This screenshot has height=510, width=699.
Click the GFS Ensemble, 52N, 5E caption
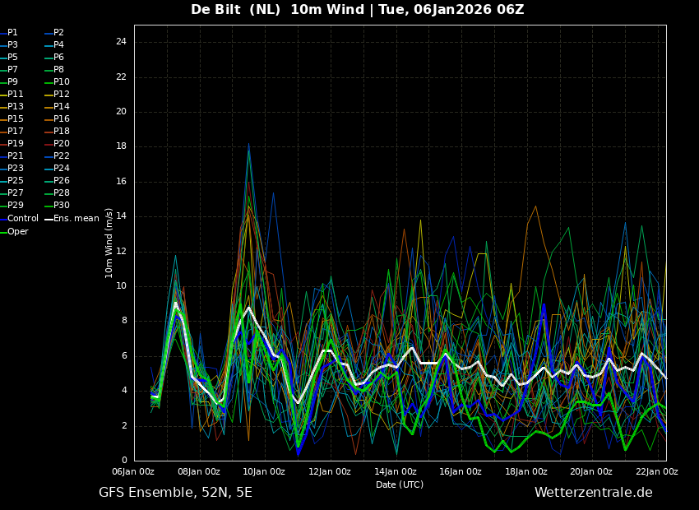tap(175, 493)
